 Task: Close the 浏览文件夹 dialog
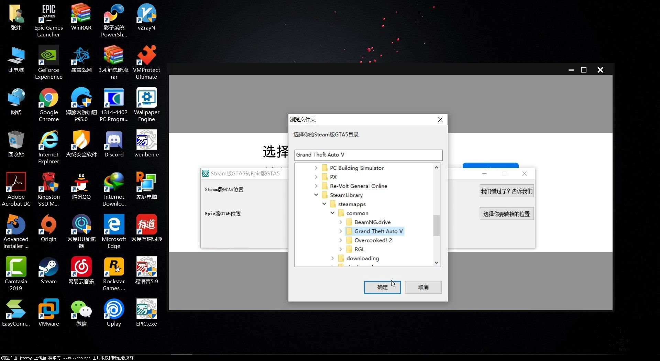(440, 120)
